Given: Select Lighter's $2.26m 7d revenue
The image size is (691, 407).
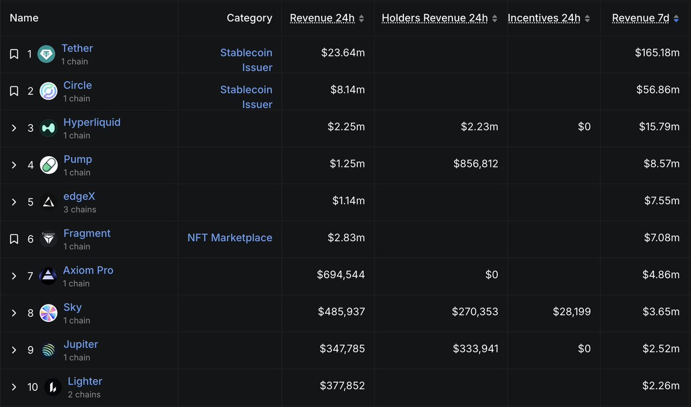Looking at the screenshot, I should (660, 386).
